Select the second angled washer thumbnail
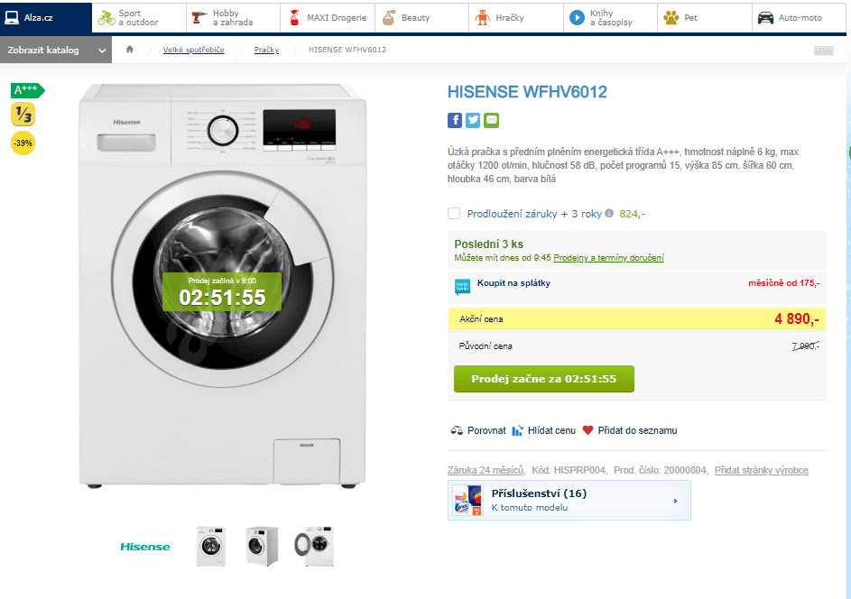 click(x=262, y=547)
